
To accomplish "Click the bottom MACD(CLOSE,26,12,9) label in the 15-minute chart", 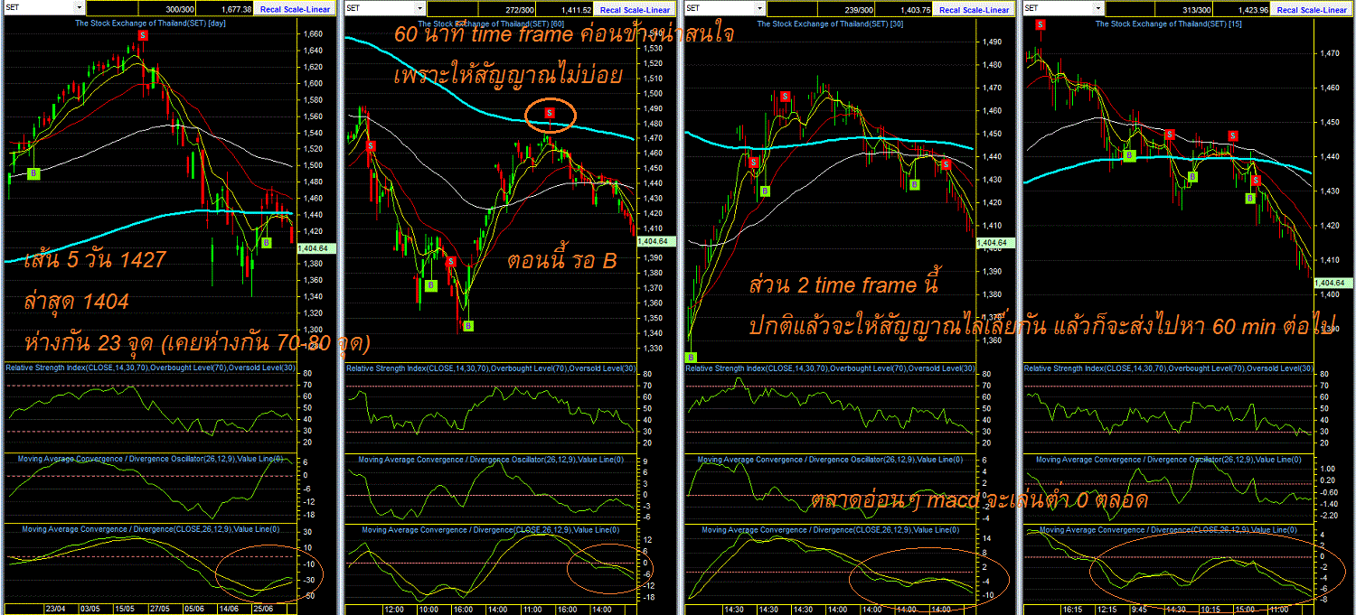I will tap(1168, 529).
